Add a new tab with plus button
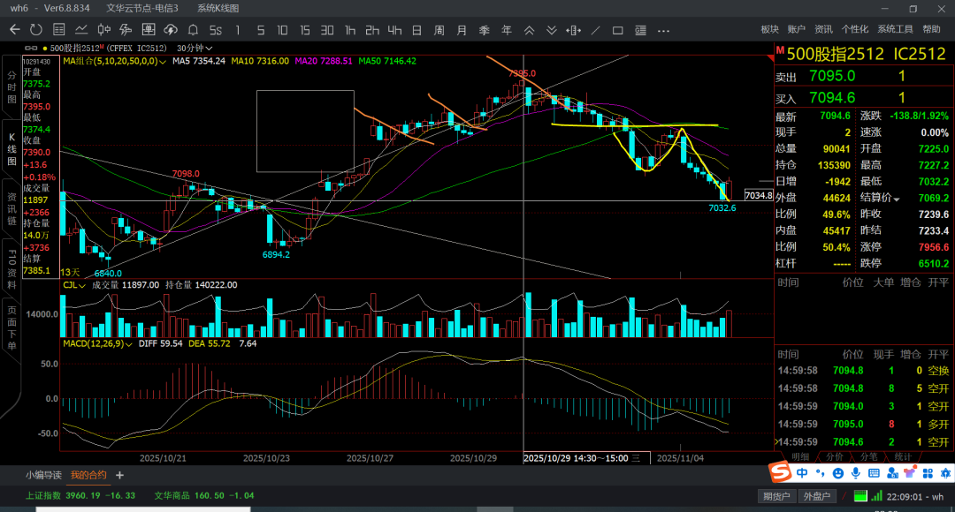 tap(119, 475)
